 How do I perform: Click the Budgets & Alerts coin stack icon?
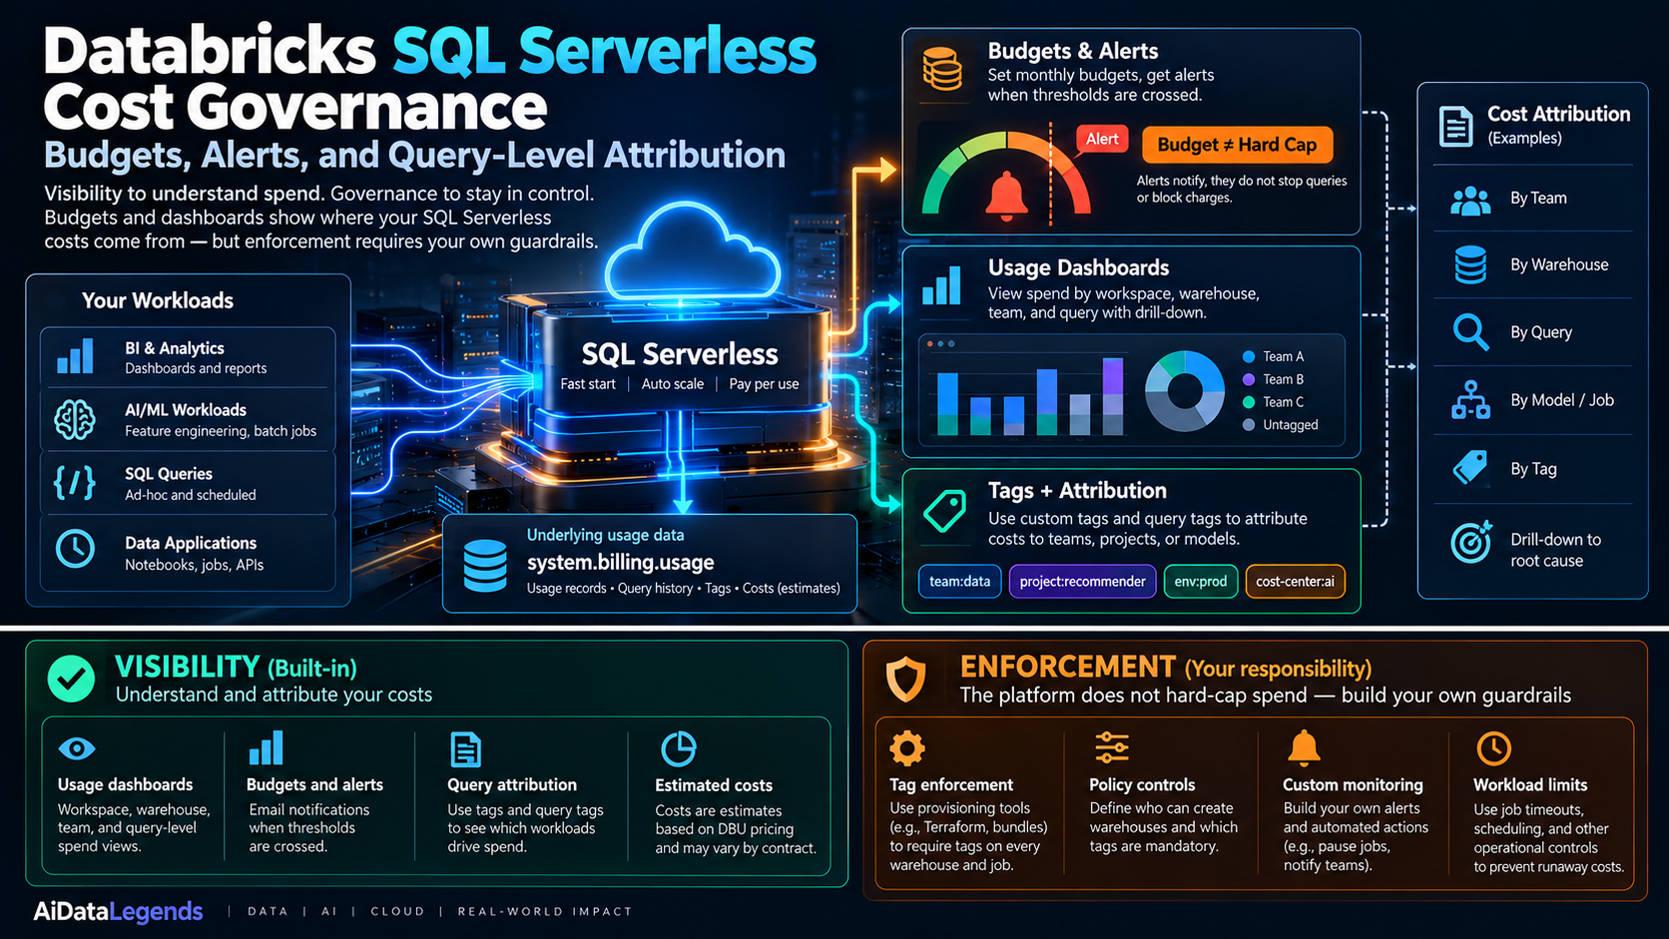coord(942,68)
